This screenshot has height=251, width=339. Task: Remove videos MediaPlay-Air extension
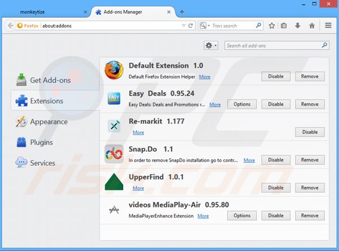pyautogui.click(x=310, y=215)
